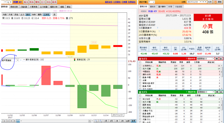The height and width of the screenshot is (123, 224).
Task: Click the 今天 today button
Action: (x=210, y=2)
